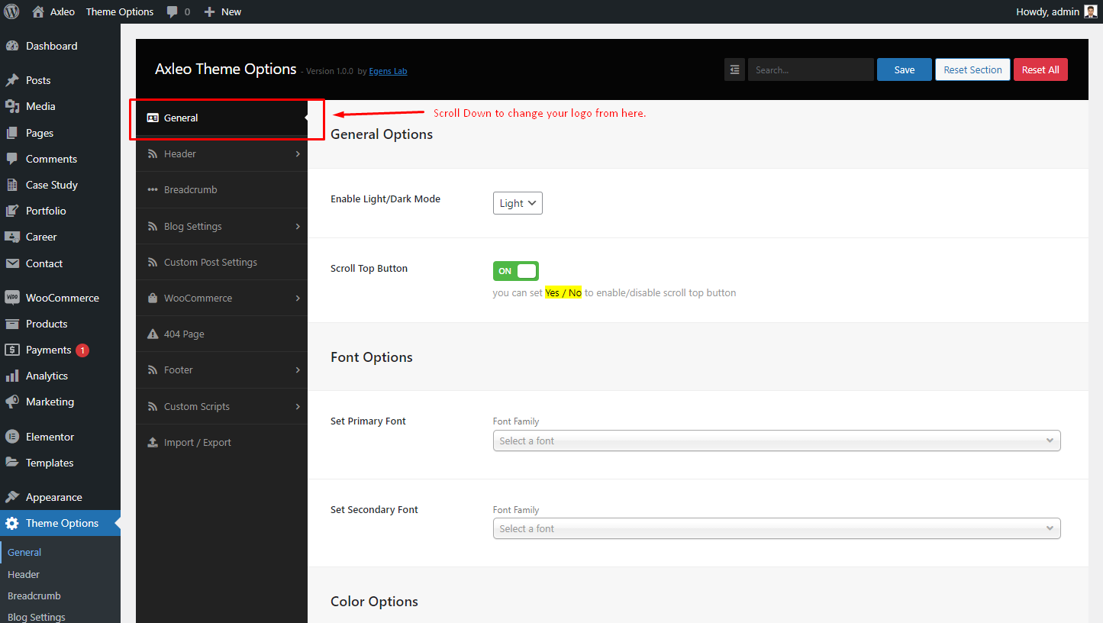Open the Primary Font family dropdown
1103x623 pixels.
(x=776, y=441)
